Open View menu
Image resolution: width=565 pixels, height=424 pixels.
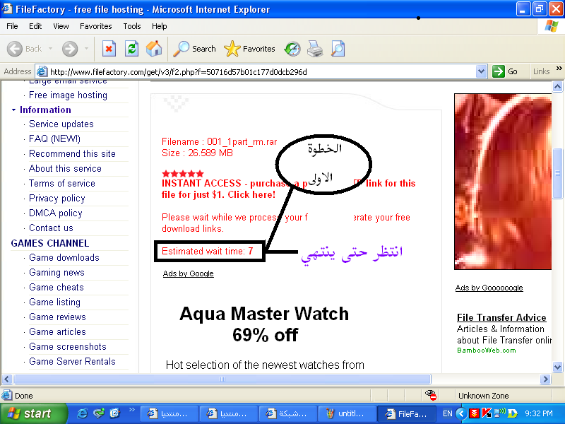[x=61, y=26]
